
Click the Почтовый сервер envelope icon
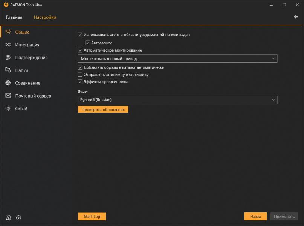pyautogui.click(x=8, y=96)
